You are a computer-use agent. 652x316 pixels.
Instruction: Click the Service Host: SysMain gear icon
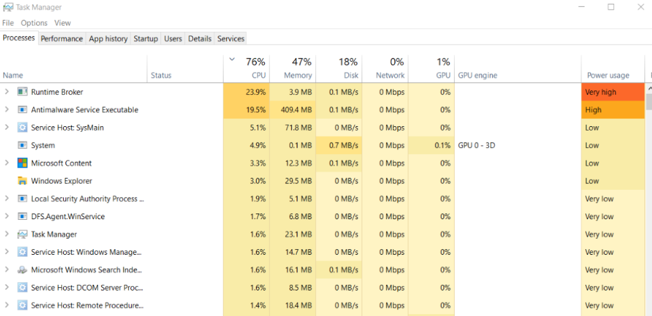point(22,127)
